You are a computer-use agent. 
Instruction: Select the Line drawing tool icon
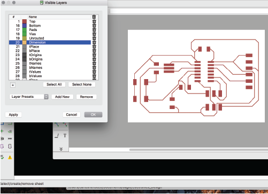pos(57,136)
